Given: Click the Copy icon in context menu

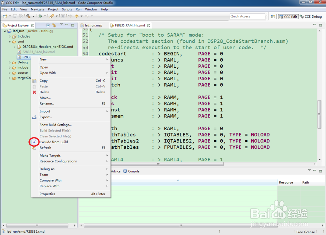Looking at the screenshot, I should 34,81.
